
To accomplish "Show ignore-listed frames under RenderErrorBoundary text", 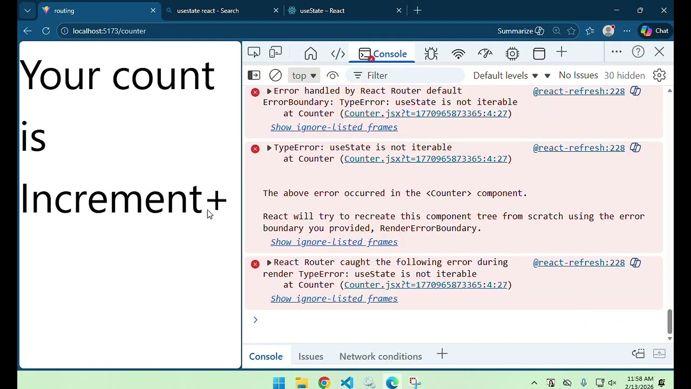I will tap(334, 242).
